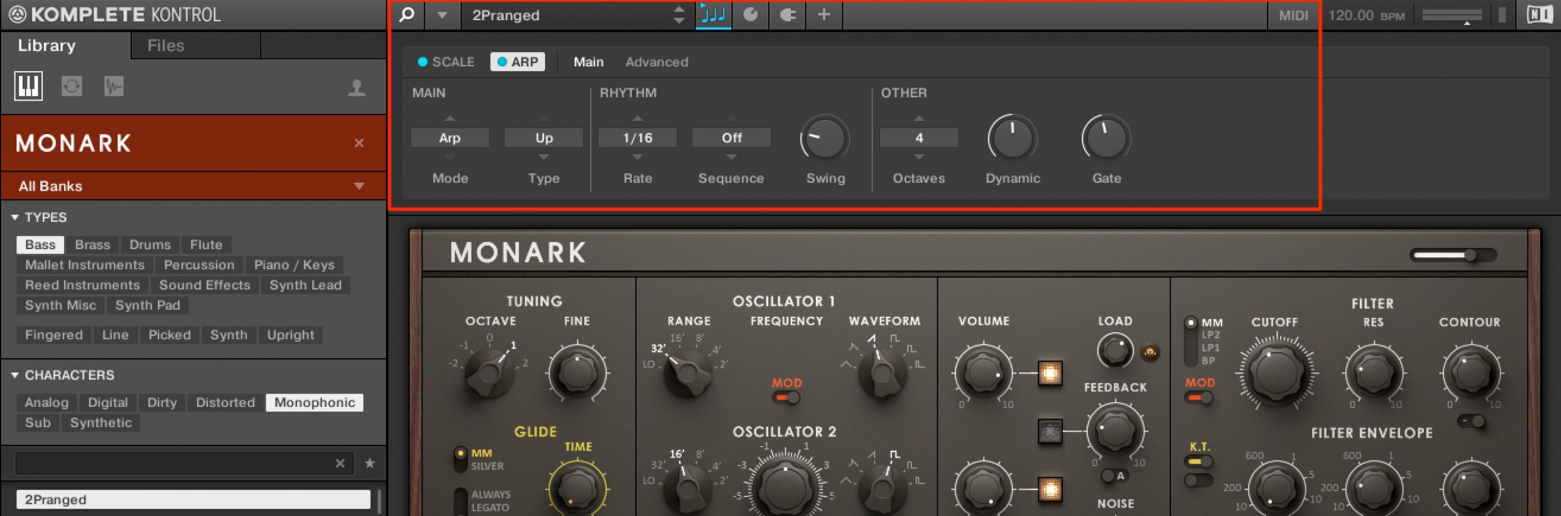Toggle the ARP engine
The height and width of the screenshot is (516, 1561).
(x=518, y=62)
